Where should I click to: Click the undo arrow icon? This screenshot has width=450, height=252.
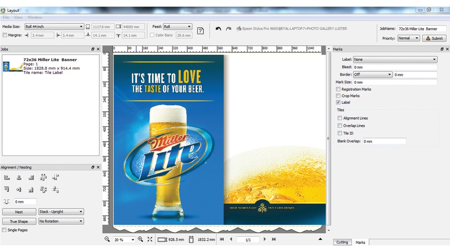pyautogui.click(x=218, y=29)
